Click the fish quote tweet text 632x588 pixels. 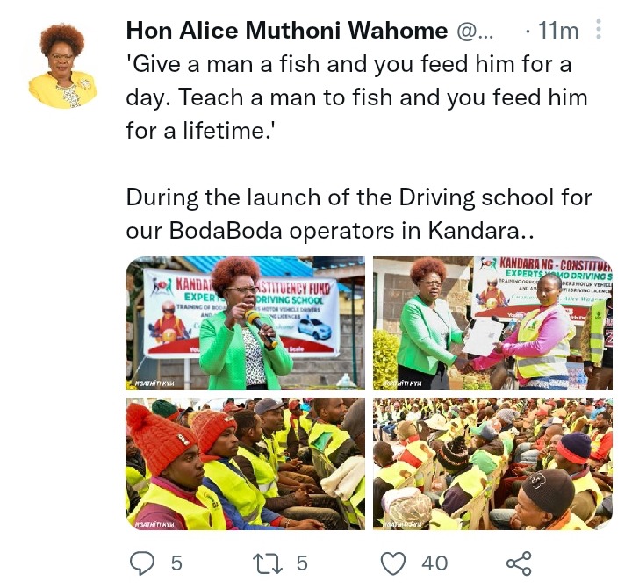tap(356, 97)
